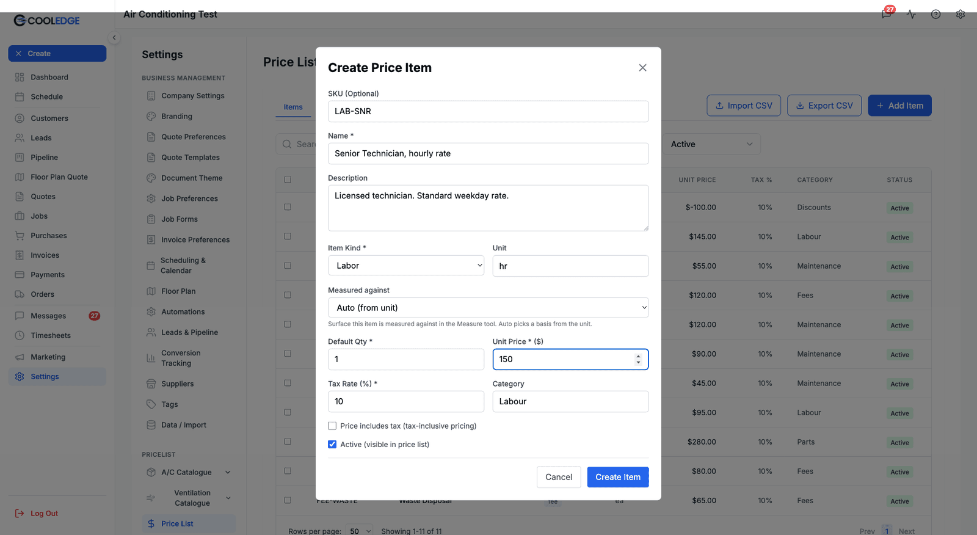Tick the checkbox for the $55.00 row
The height and width of the screenshot is (535, 977).
[288, 266]
